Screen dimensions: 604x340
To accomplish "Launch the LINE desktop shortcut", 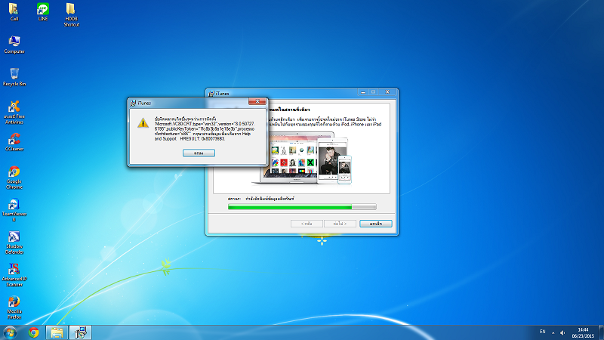I will tap(43, 11).
